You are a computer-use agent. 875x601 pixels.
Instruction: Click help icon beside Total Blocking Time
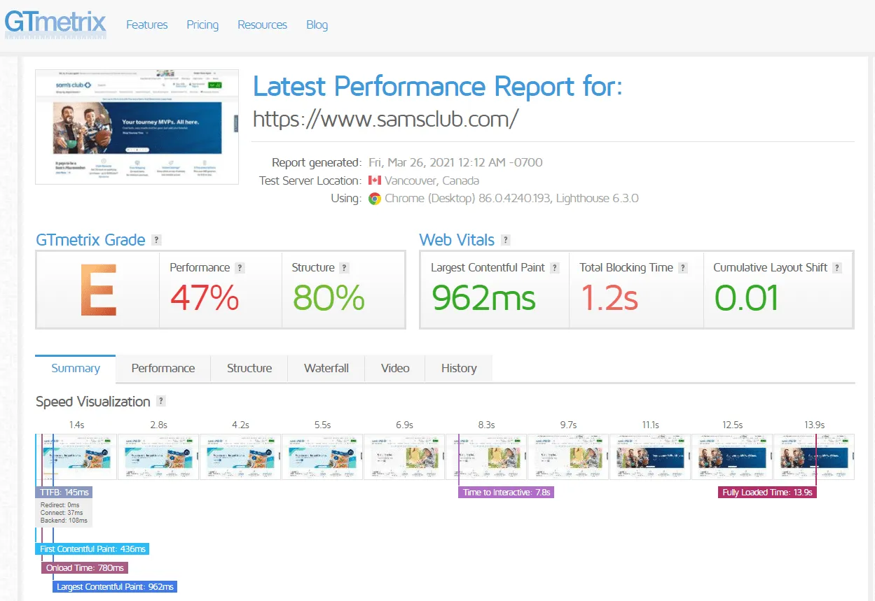pyautogui.click(x=683, y=268)
